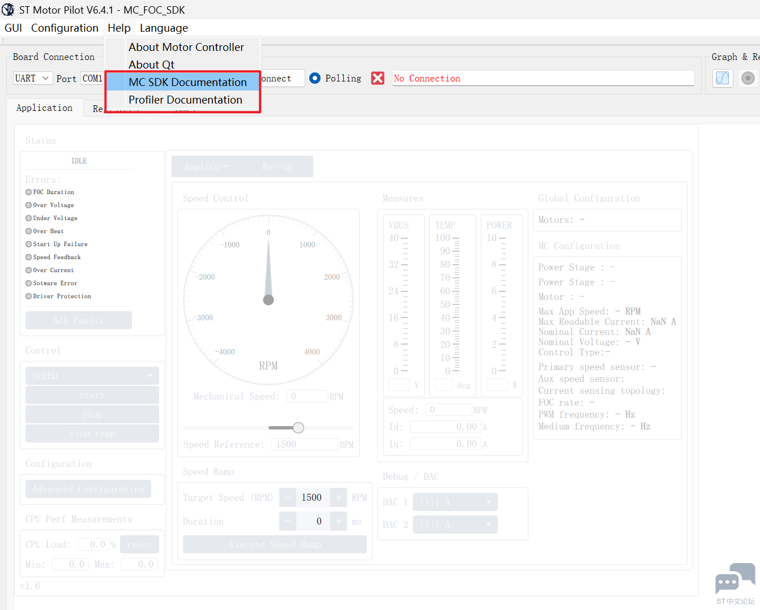Click the ST Motor Pilot app icon

(8, 10)
